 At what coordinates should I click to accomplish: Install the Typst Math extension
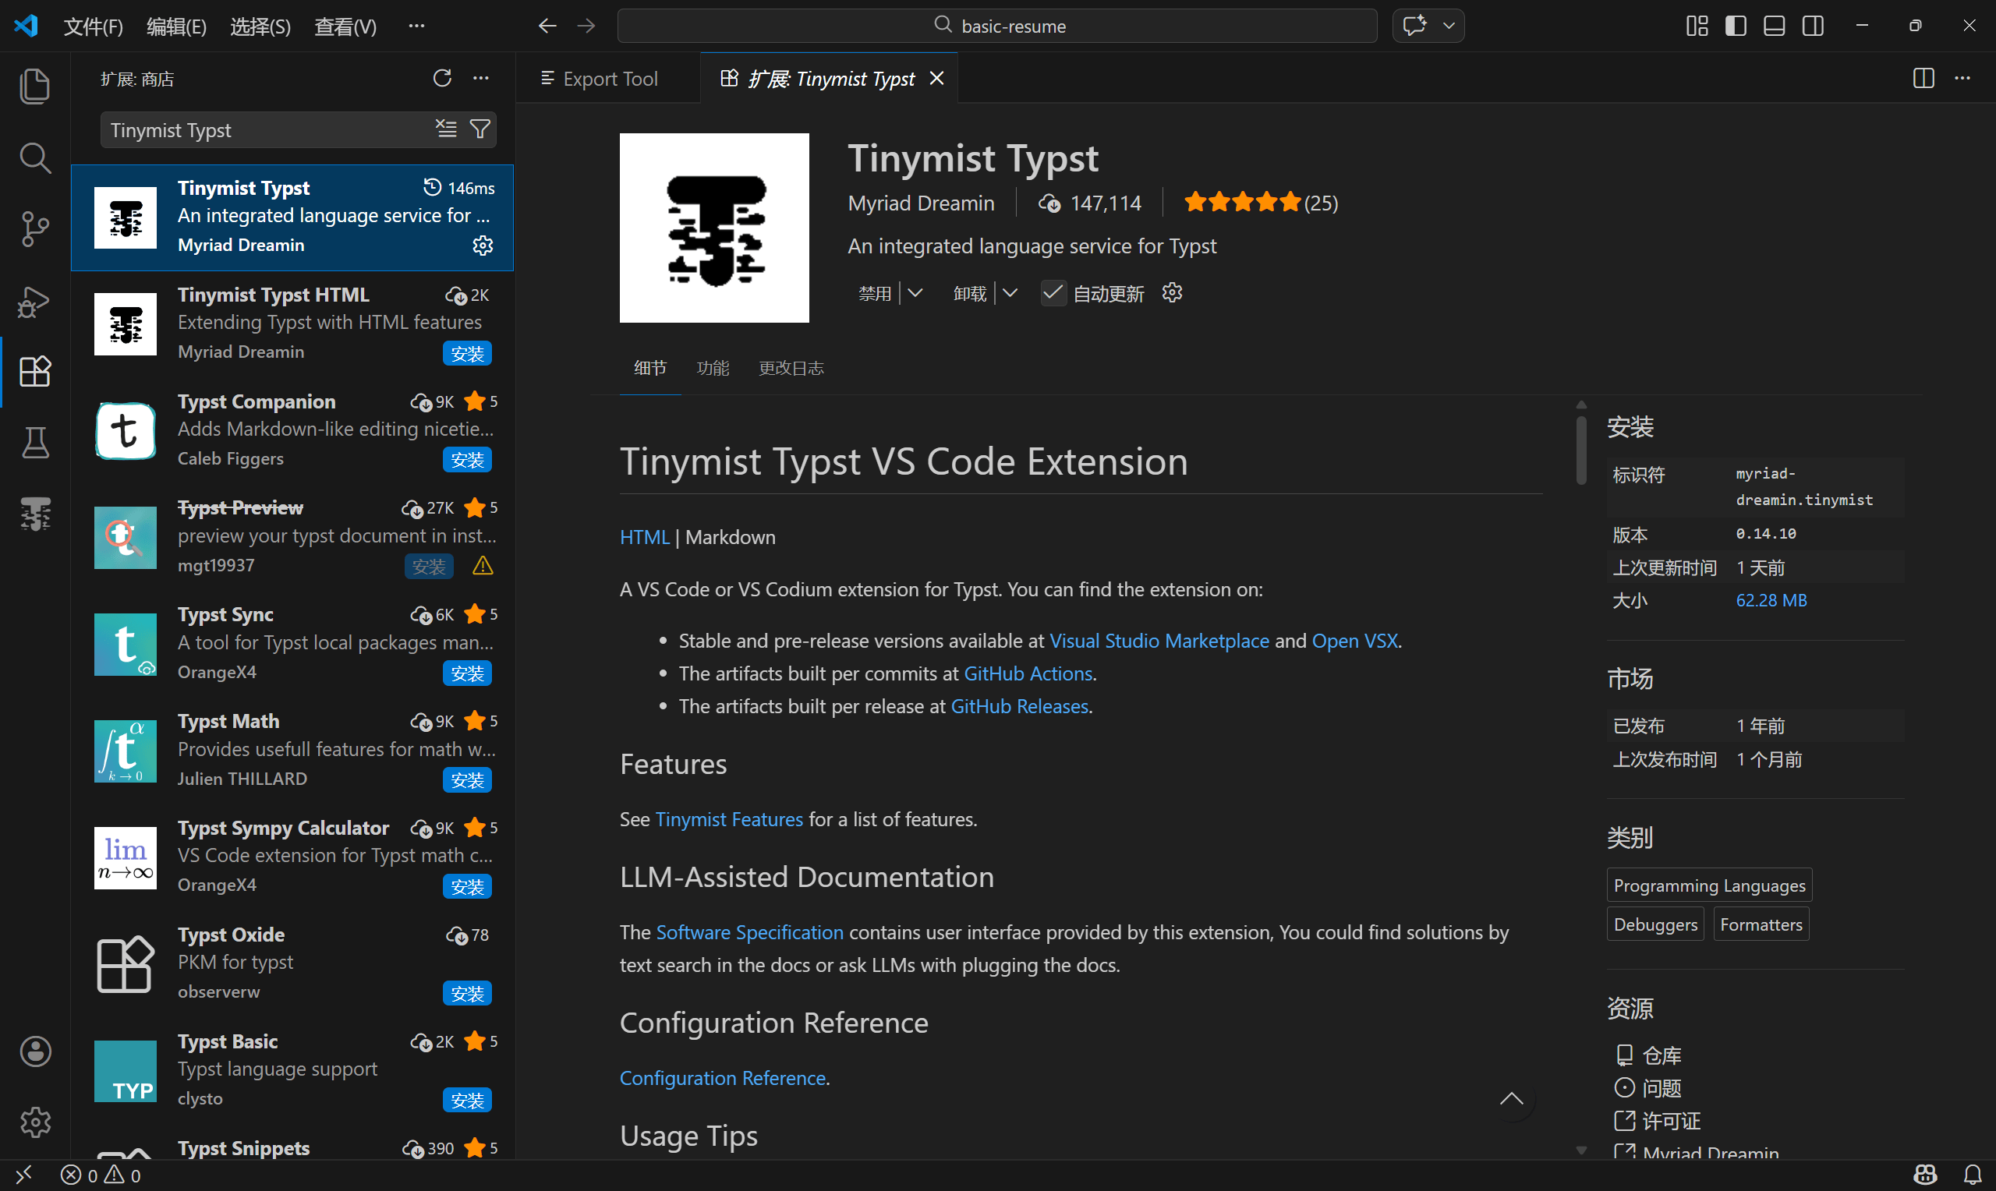(x=467, y=780)
